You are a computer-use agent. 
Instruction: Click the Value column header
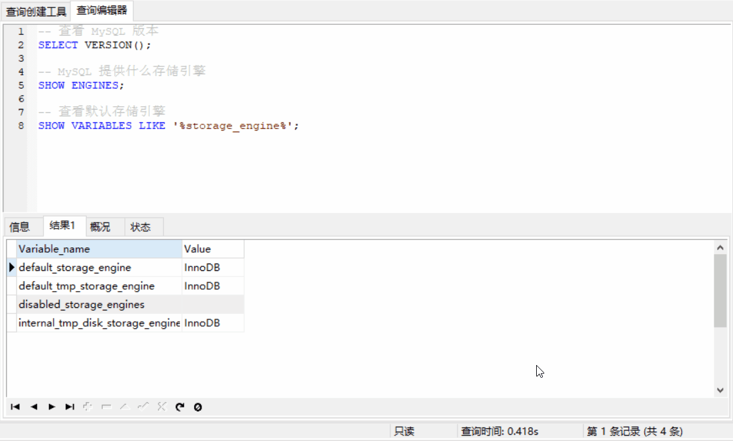(x=212, y=249)
